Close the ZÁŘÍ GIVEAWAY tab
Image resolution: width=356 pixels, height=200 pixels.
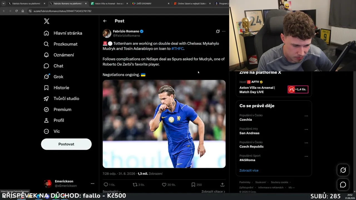[169, 4]
